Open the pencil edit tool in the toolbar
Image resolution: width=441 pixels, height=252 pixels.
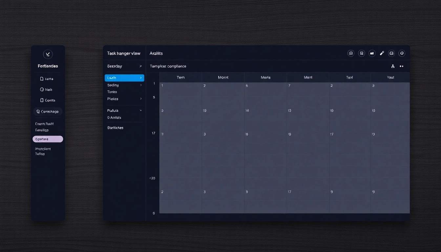(x=382, y=53)
